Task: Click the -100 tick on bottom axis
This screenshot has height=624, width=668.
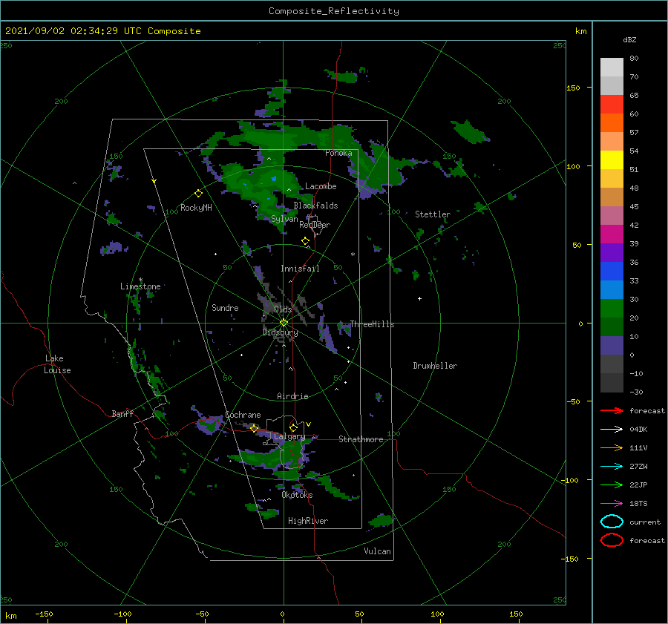Action: point(122,614)
